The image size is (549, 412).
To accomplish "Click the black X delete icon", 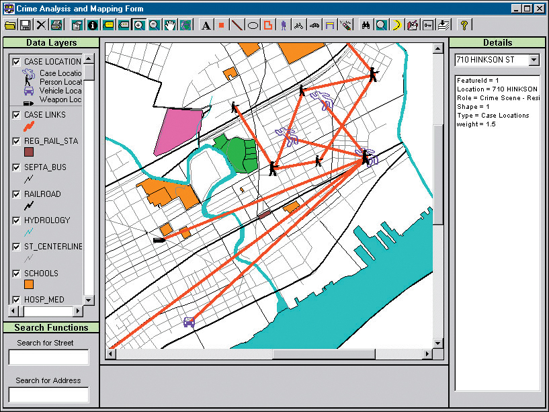I will tap(41, 26).
